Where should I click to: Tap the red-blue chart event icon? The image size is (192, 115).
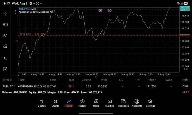click(100, 10)
